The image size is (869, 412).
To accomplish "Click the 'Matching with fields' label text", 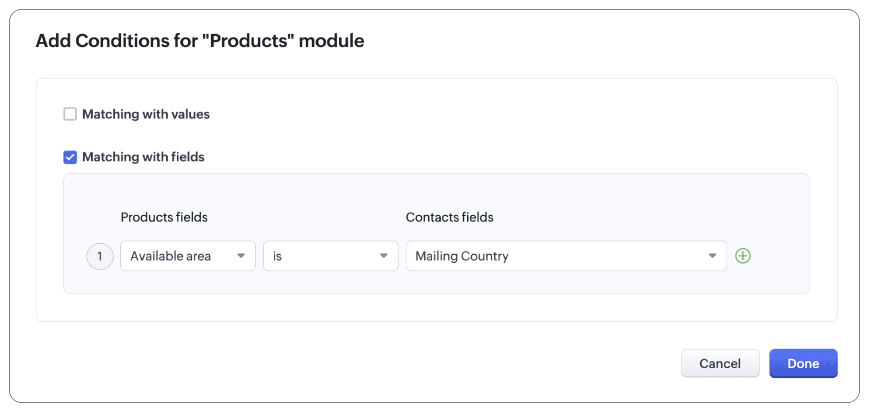I will [143, 157].
